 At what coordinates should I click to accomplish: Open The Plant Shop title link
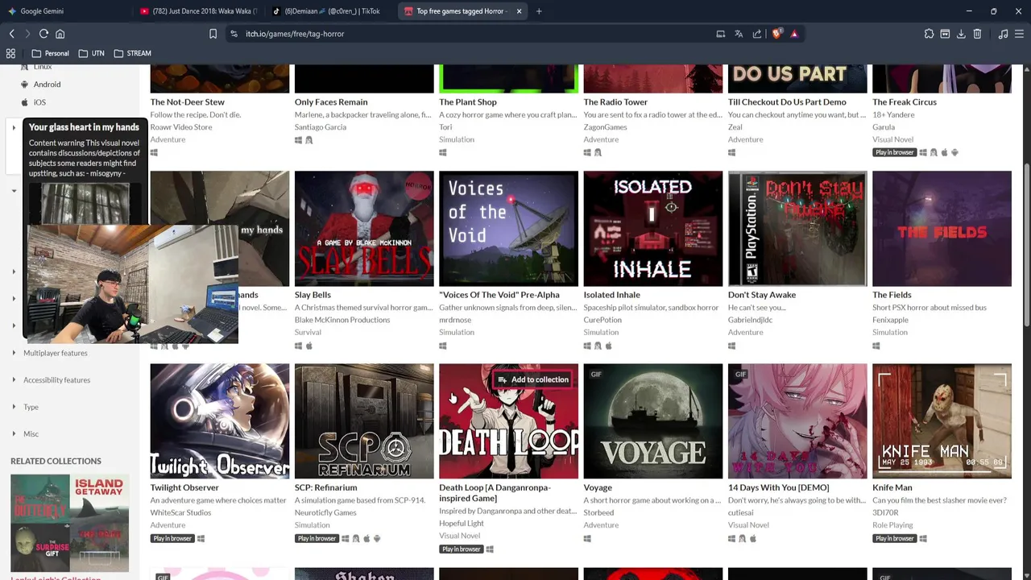[468, 102]
